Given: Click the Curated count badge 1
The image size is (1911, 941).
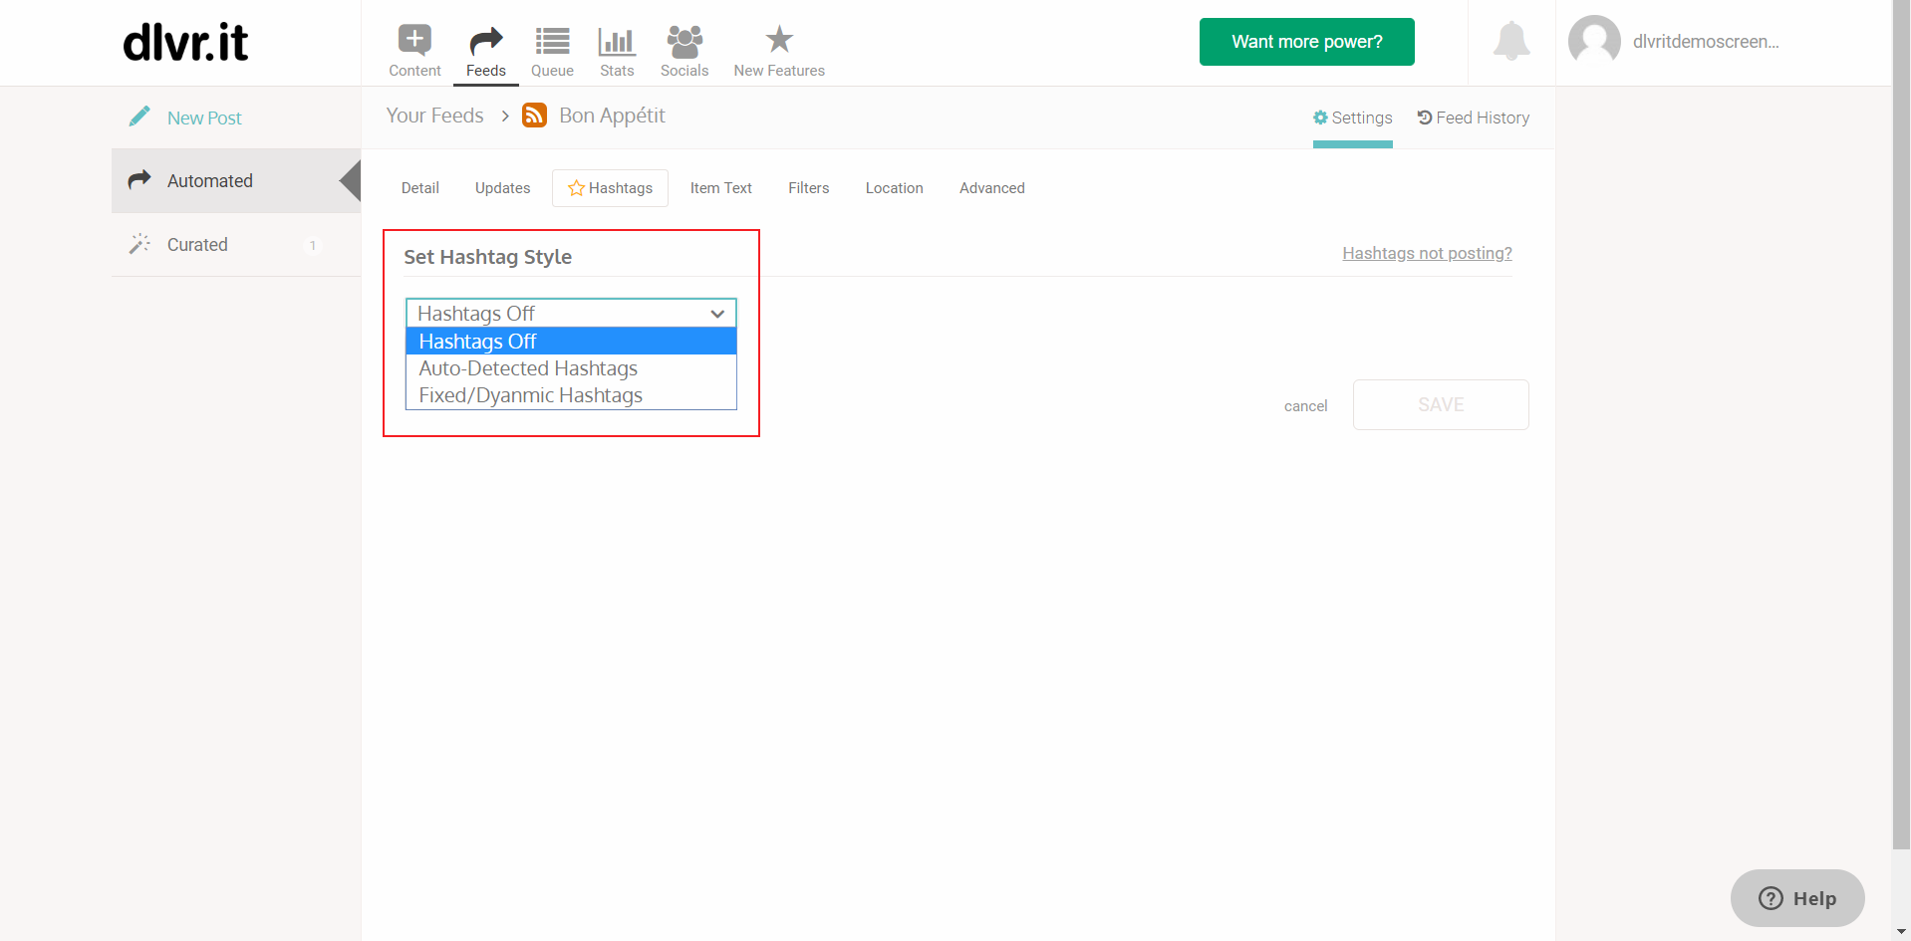Looking at the screenshot, I should coord(313,245).
